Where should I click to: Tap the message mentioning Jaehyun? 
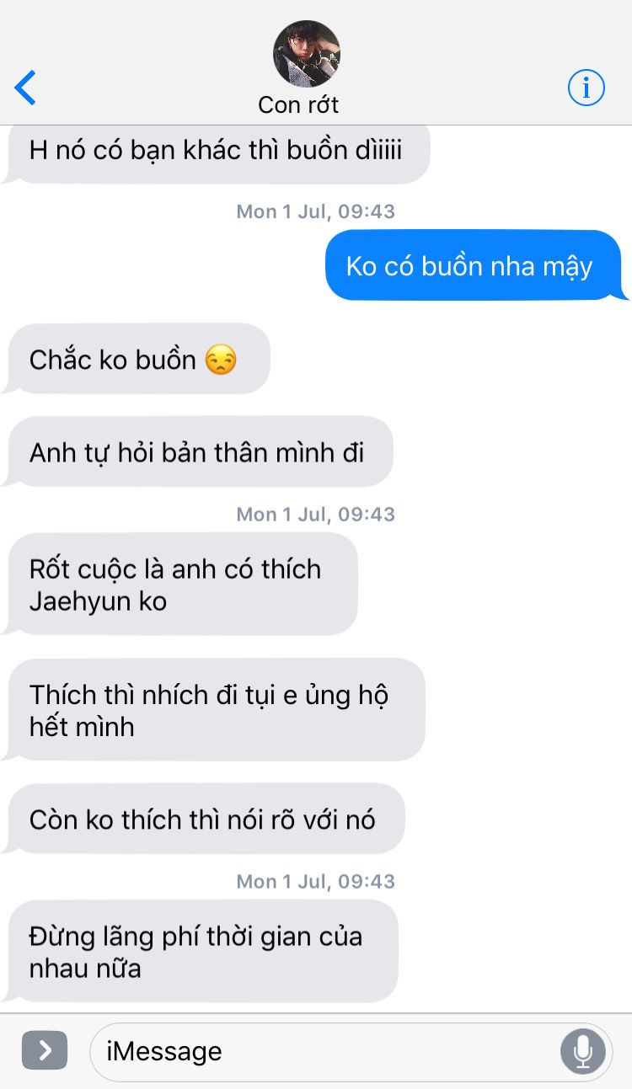click(181, 585)
